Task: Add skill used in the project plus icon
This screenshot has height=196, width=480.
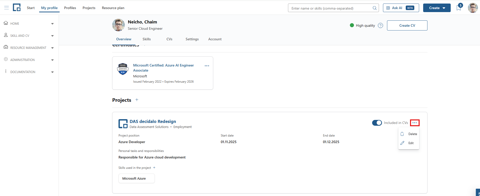Action: point(154,168)
